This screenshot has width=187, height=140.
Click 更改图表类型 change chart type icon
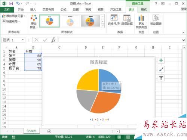click(x=141, y=22)
